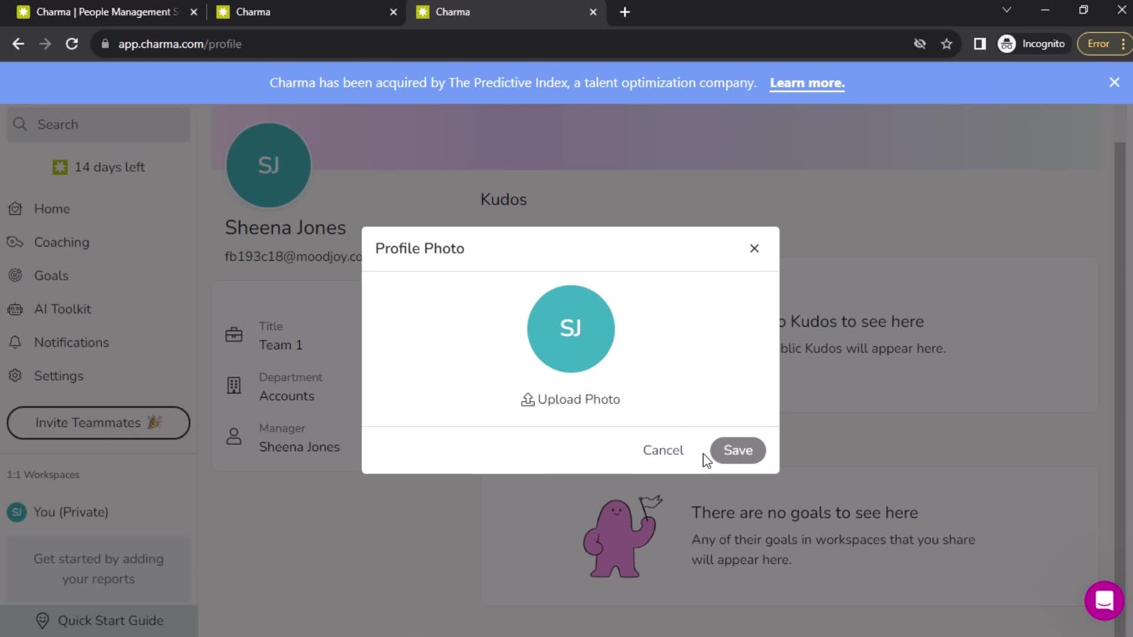Click the SJ avatar preview in dialog

(x=571, y=329)
